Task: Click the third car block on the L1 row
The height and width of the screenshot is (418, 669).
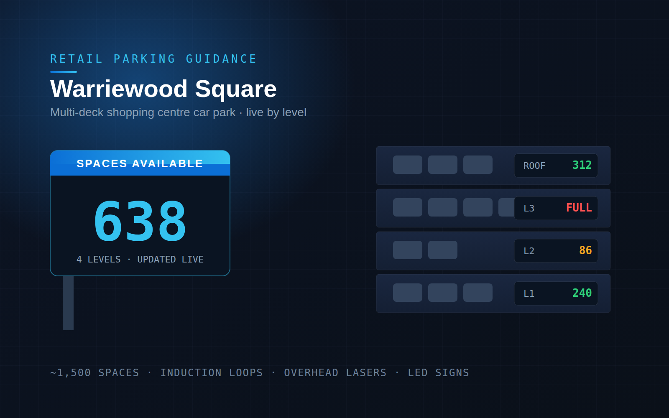Action: pyautogui.click(x=478, y=293)
